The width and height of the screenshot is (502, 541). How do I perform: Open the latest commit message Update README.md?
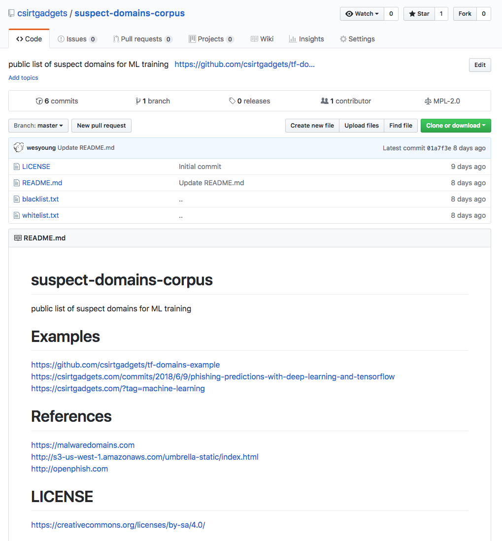86,148
